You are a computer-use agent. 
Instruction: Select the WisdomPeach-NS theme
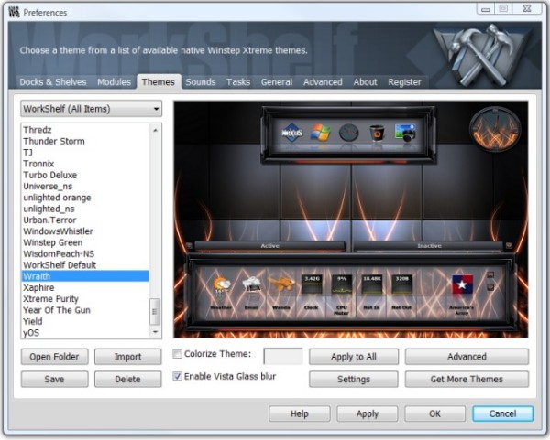(x=85, y=253)
